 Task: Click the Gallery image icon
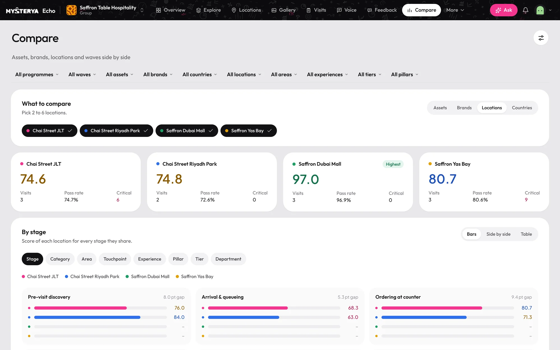[x=274, y=10]
